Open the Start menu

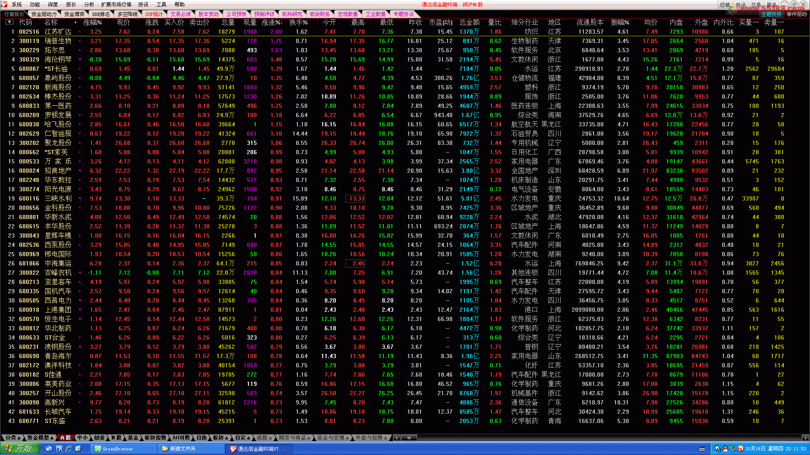tap(20, 448)
